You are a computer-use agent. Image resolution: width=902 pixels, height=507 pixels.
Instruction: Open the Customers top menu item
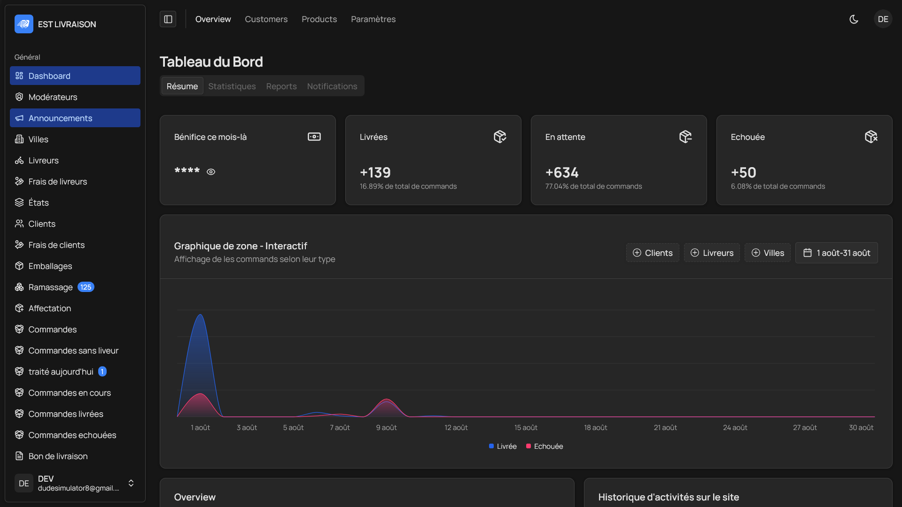[266, 19]
